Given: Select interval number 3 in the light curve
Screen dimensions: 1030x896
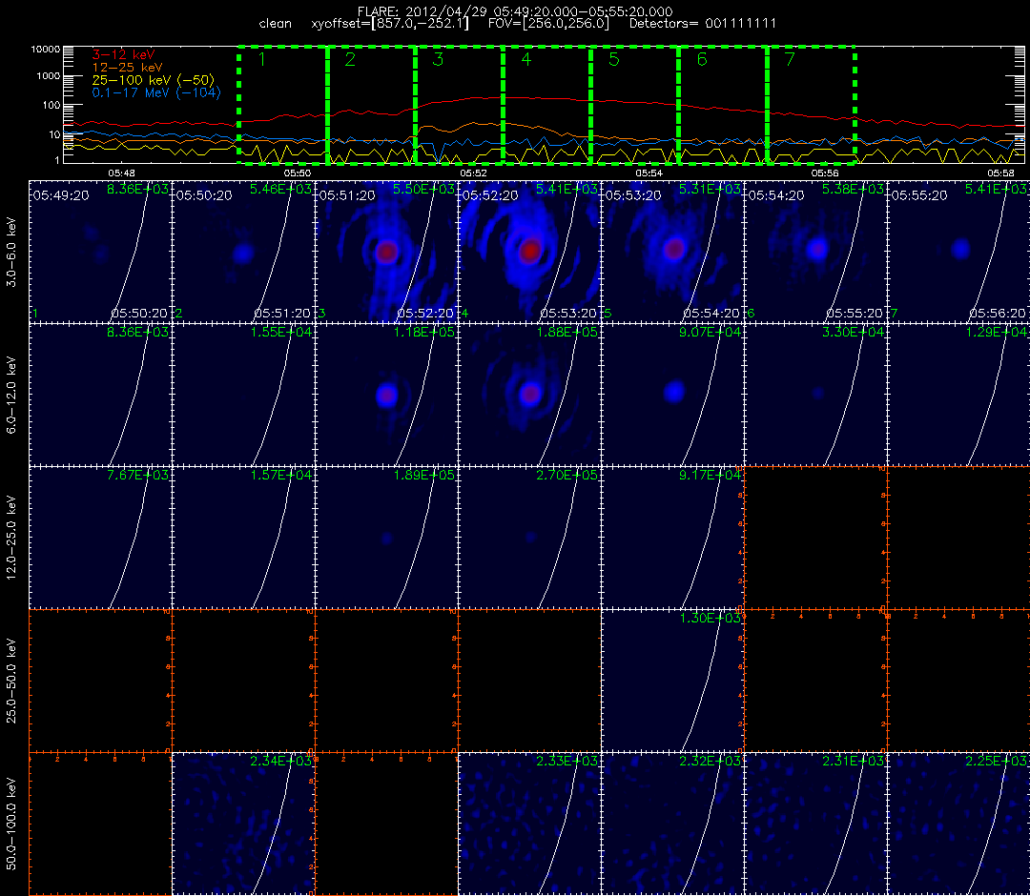Looking at the screenshot, I should point(438,60).
